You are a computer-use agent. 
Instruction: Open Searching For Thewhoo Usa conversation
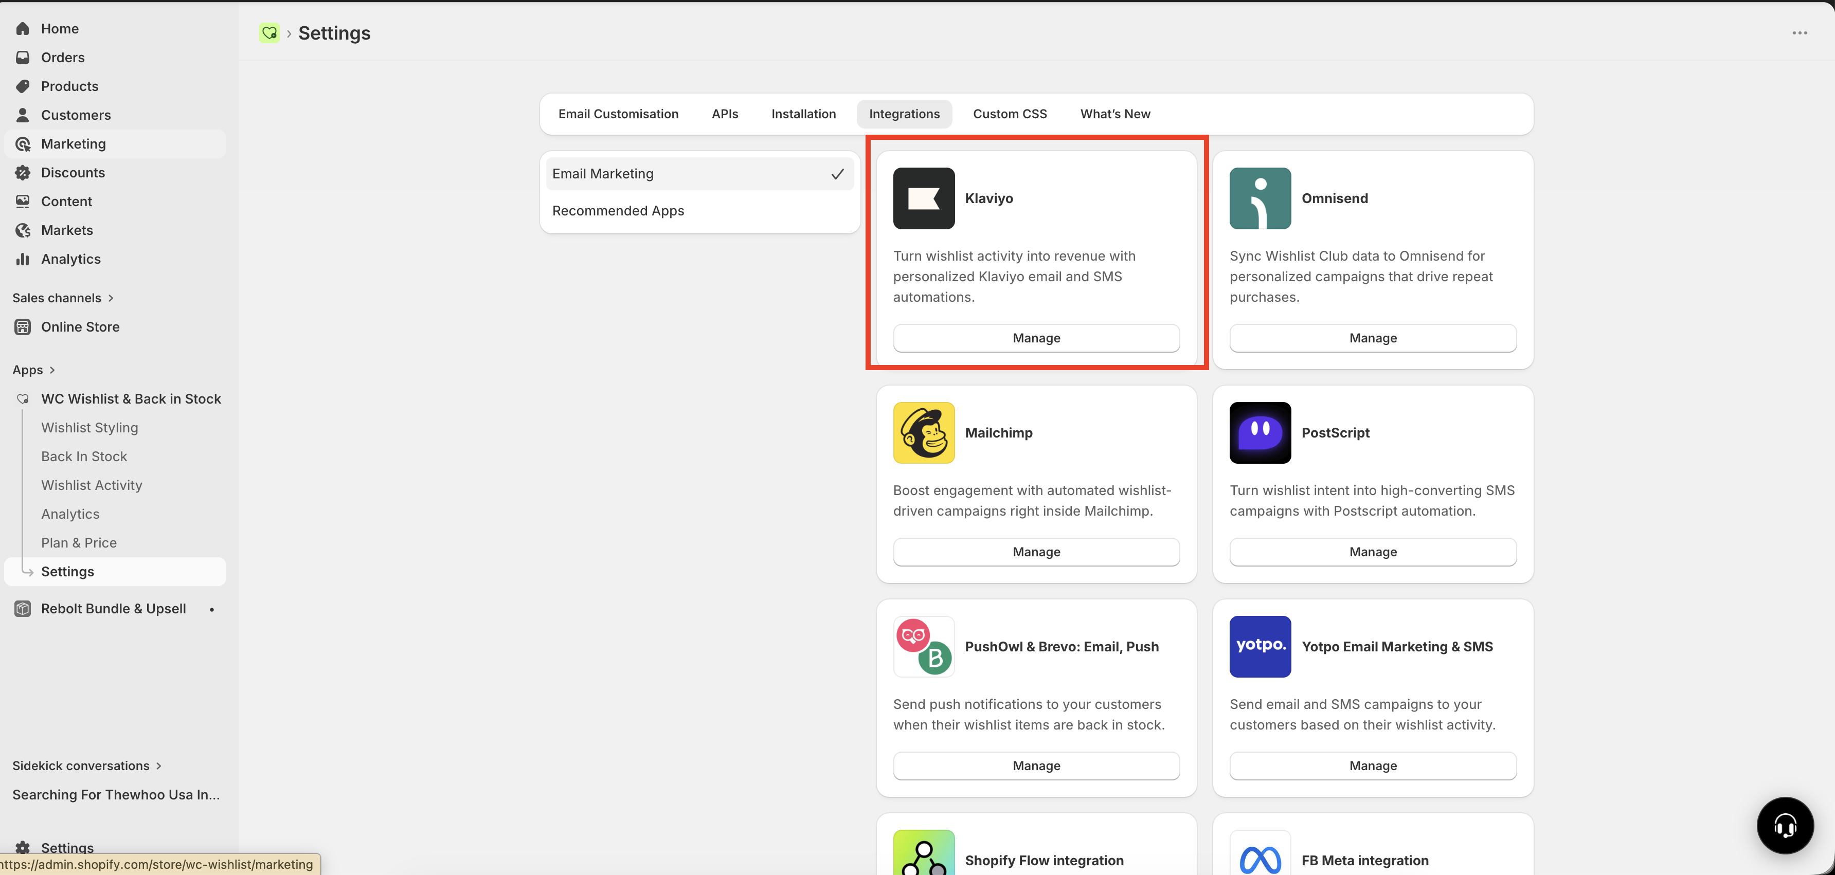pyautogui.click(x=116, y=795)
